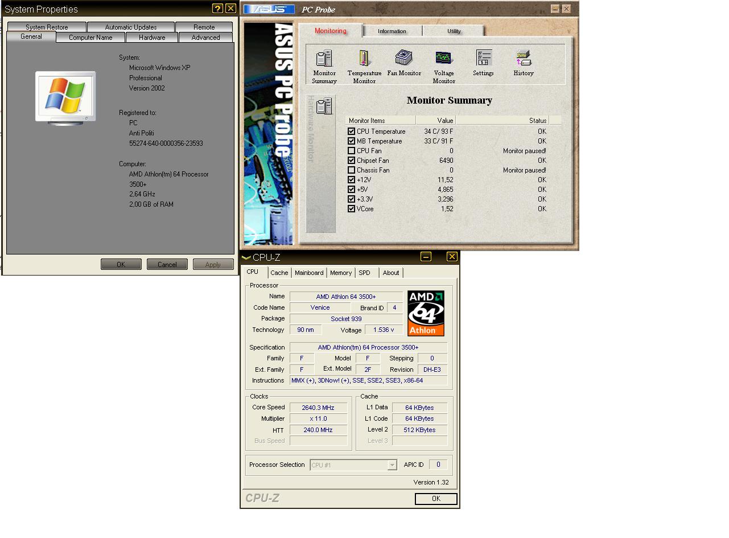Screen dimensions: 729x538
Task: Click OK button in CPU-Z
Action: [436, 499]
